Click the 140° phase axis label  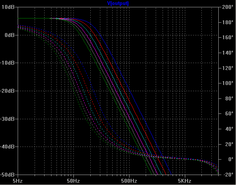(x=228, y=53)
